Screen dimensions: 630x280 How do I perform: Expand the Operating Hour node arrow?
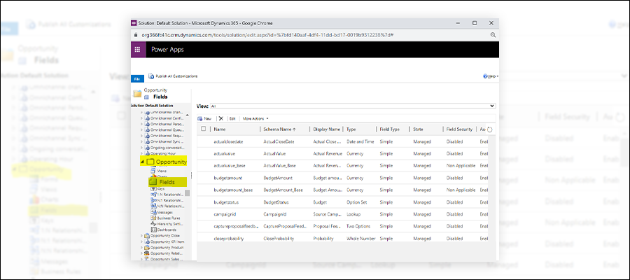141,153
